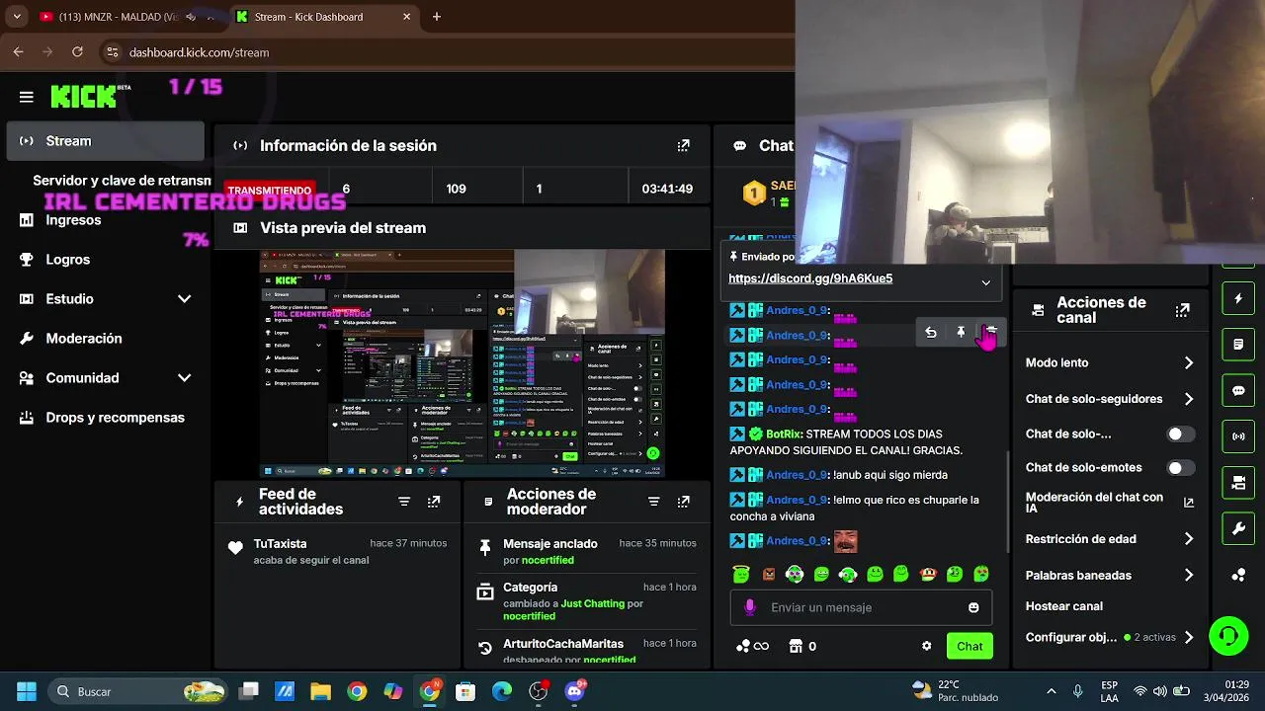This screenshot has height=711, width=1265.
Task: Open a new browser tab
Action: [x=437, y=17]
